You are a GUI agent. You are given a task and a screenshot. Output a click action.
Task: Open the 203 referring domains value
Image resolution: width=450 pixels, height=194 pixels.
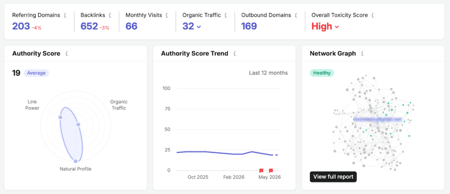[21, 26]
